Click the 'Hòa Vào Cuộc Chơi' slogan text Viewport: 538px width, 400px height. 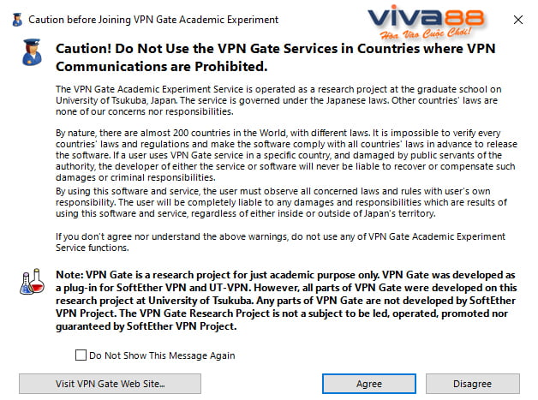[426, 33]
